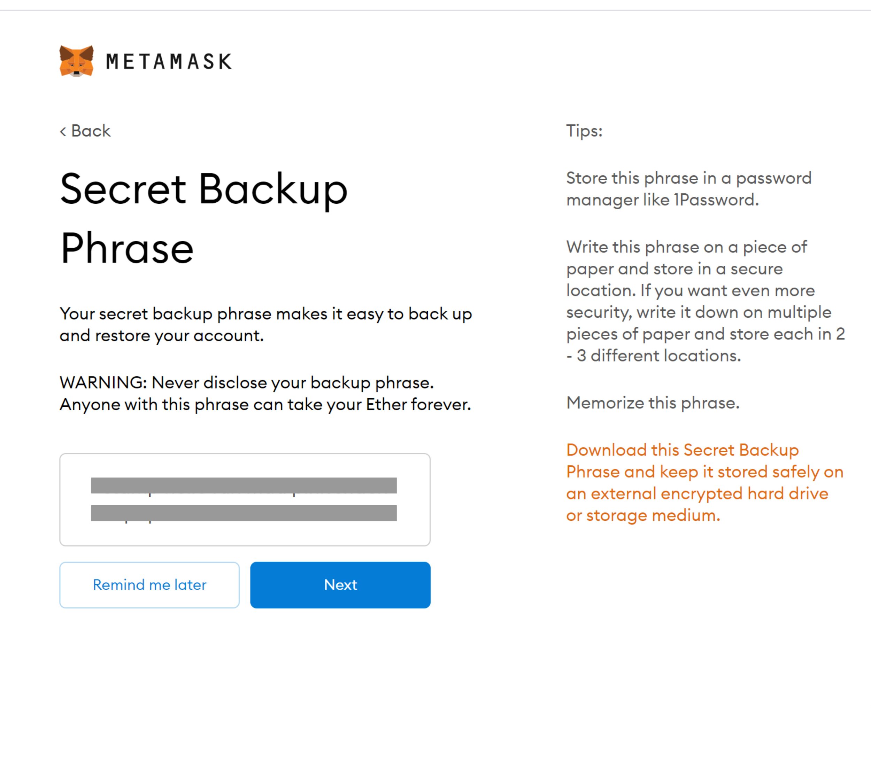The height and width of the screenshot is (769, 871).
Task: Click the Tips heading
Action: pos(584,131)
